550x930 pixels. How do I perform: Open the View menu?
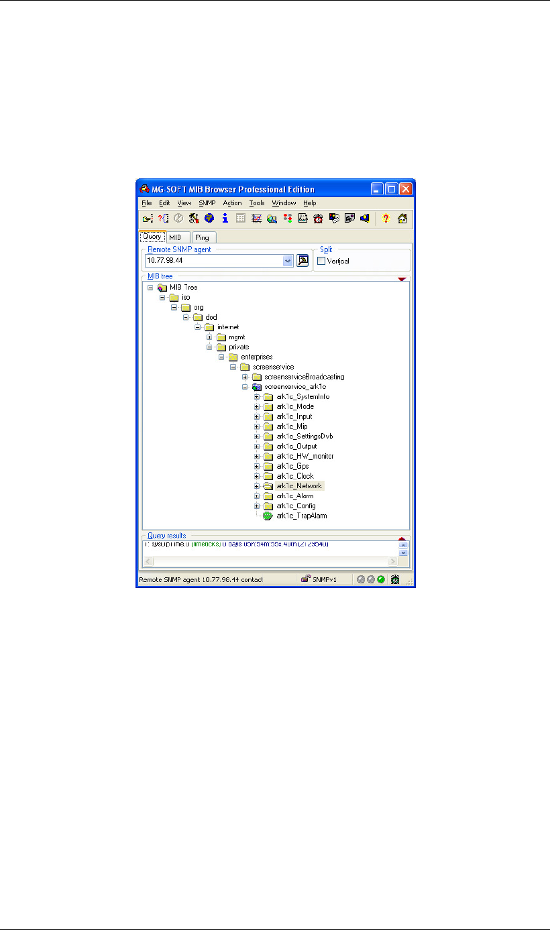pyautogui.click(x=184, y=203)
